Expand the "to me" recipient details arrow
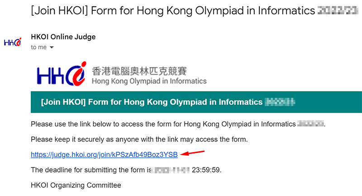Image resolution: width=362 pixels, height=196 pixels. pyautogui.click(x=52, y=48)
